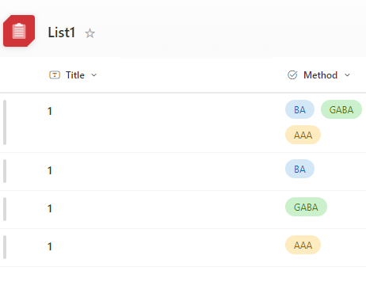This screenshot has height=286, width=366.
Task: Select the third row's selection handle
Action: [5, 209]
